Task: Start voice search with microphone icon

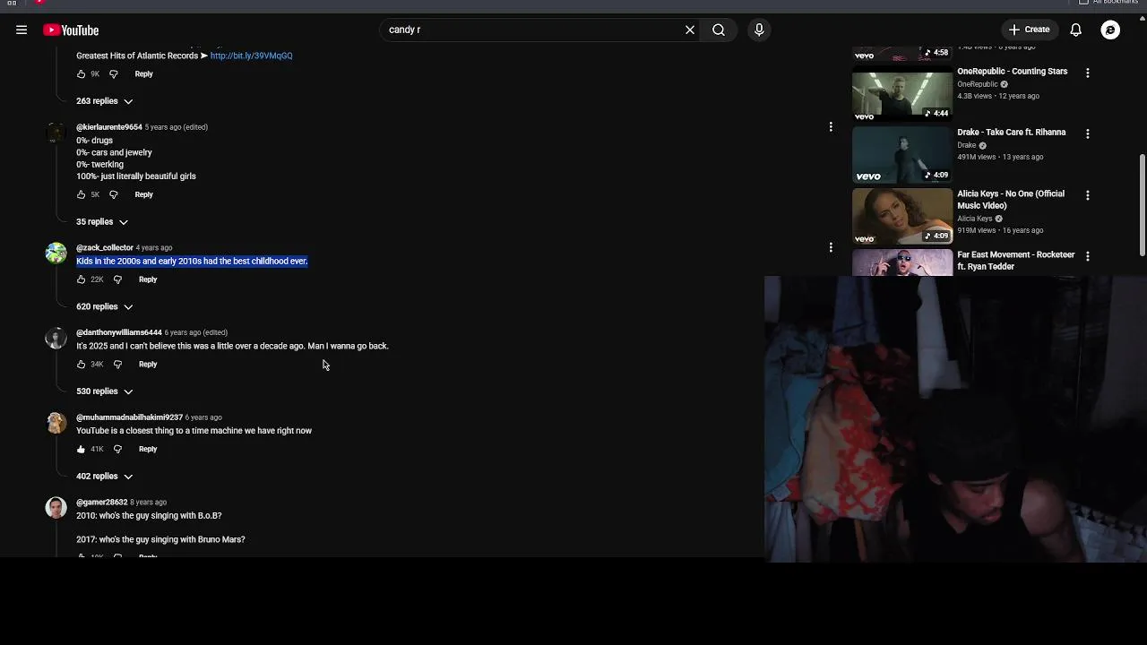Action: tap(759, 30)
